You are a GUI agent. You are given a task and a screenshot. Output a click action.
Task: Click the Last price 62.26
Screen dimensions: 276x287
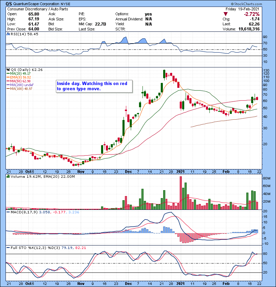point(254,24)
